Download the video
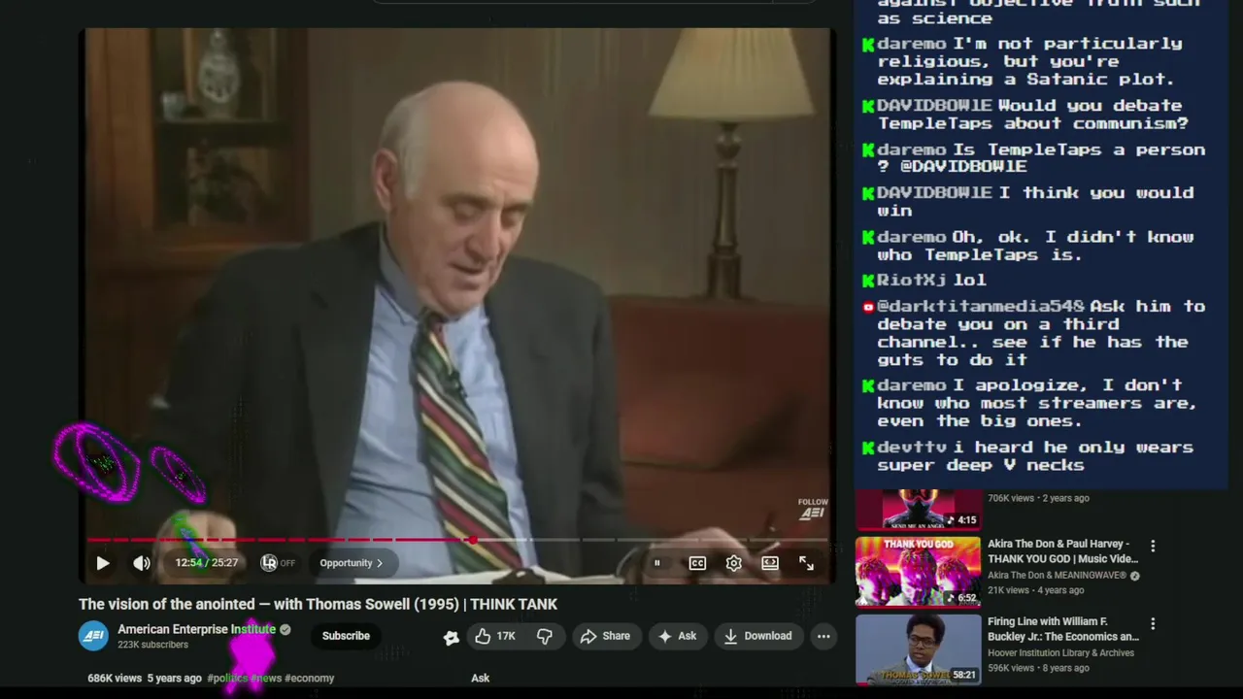 758,636
